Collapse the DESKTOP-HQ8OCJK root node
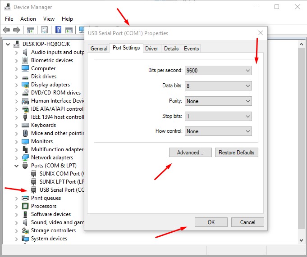 point(8,45)
